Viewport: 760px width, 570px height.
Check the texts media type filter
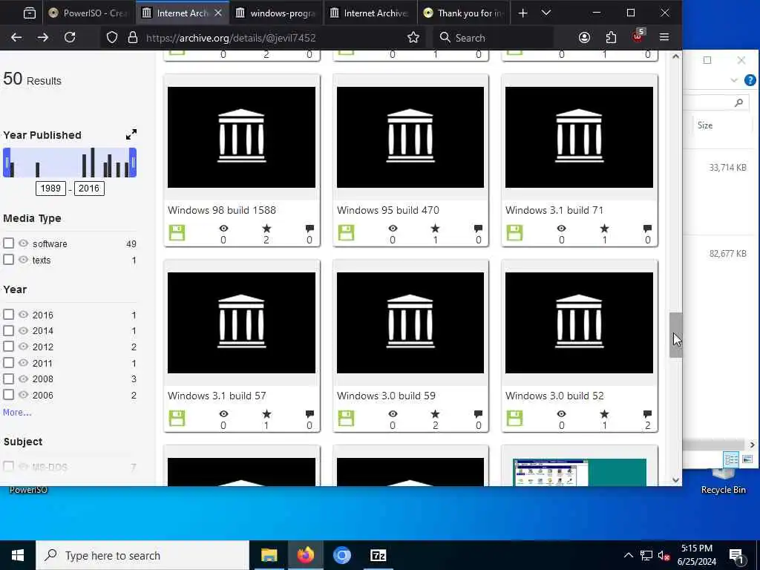pos(8,259)
